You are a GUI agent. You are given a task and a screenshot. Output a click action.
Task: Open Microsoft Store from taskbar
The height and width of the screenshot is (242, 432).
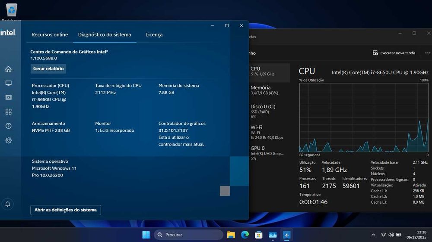pos(258,235)
